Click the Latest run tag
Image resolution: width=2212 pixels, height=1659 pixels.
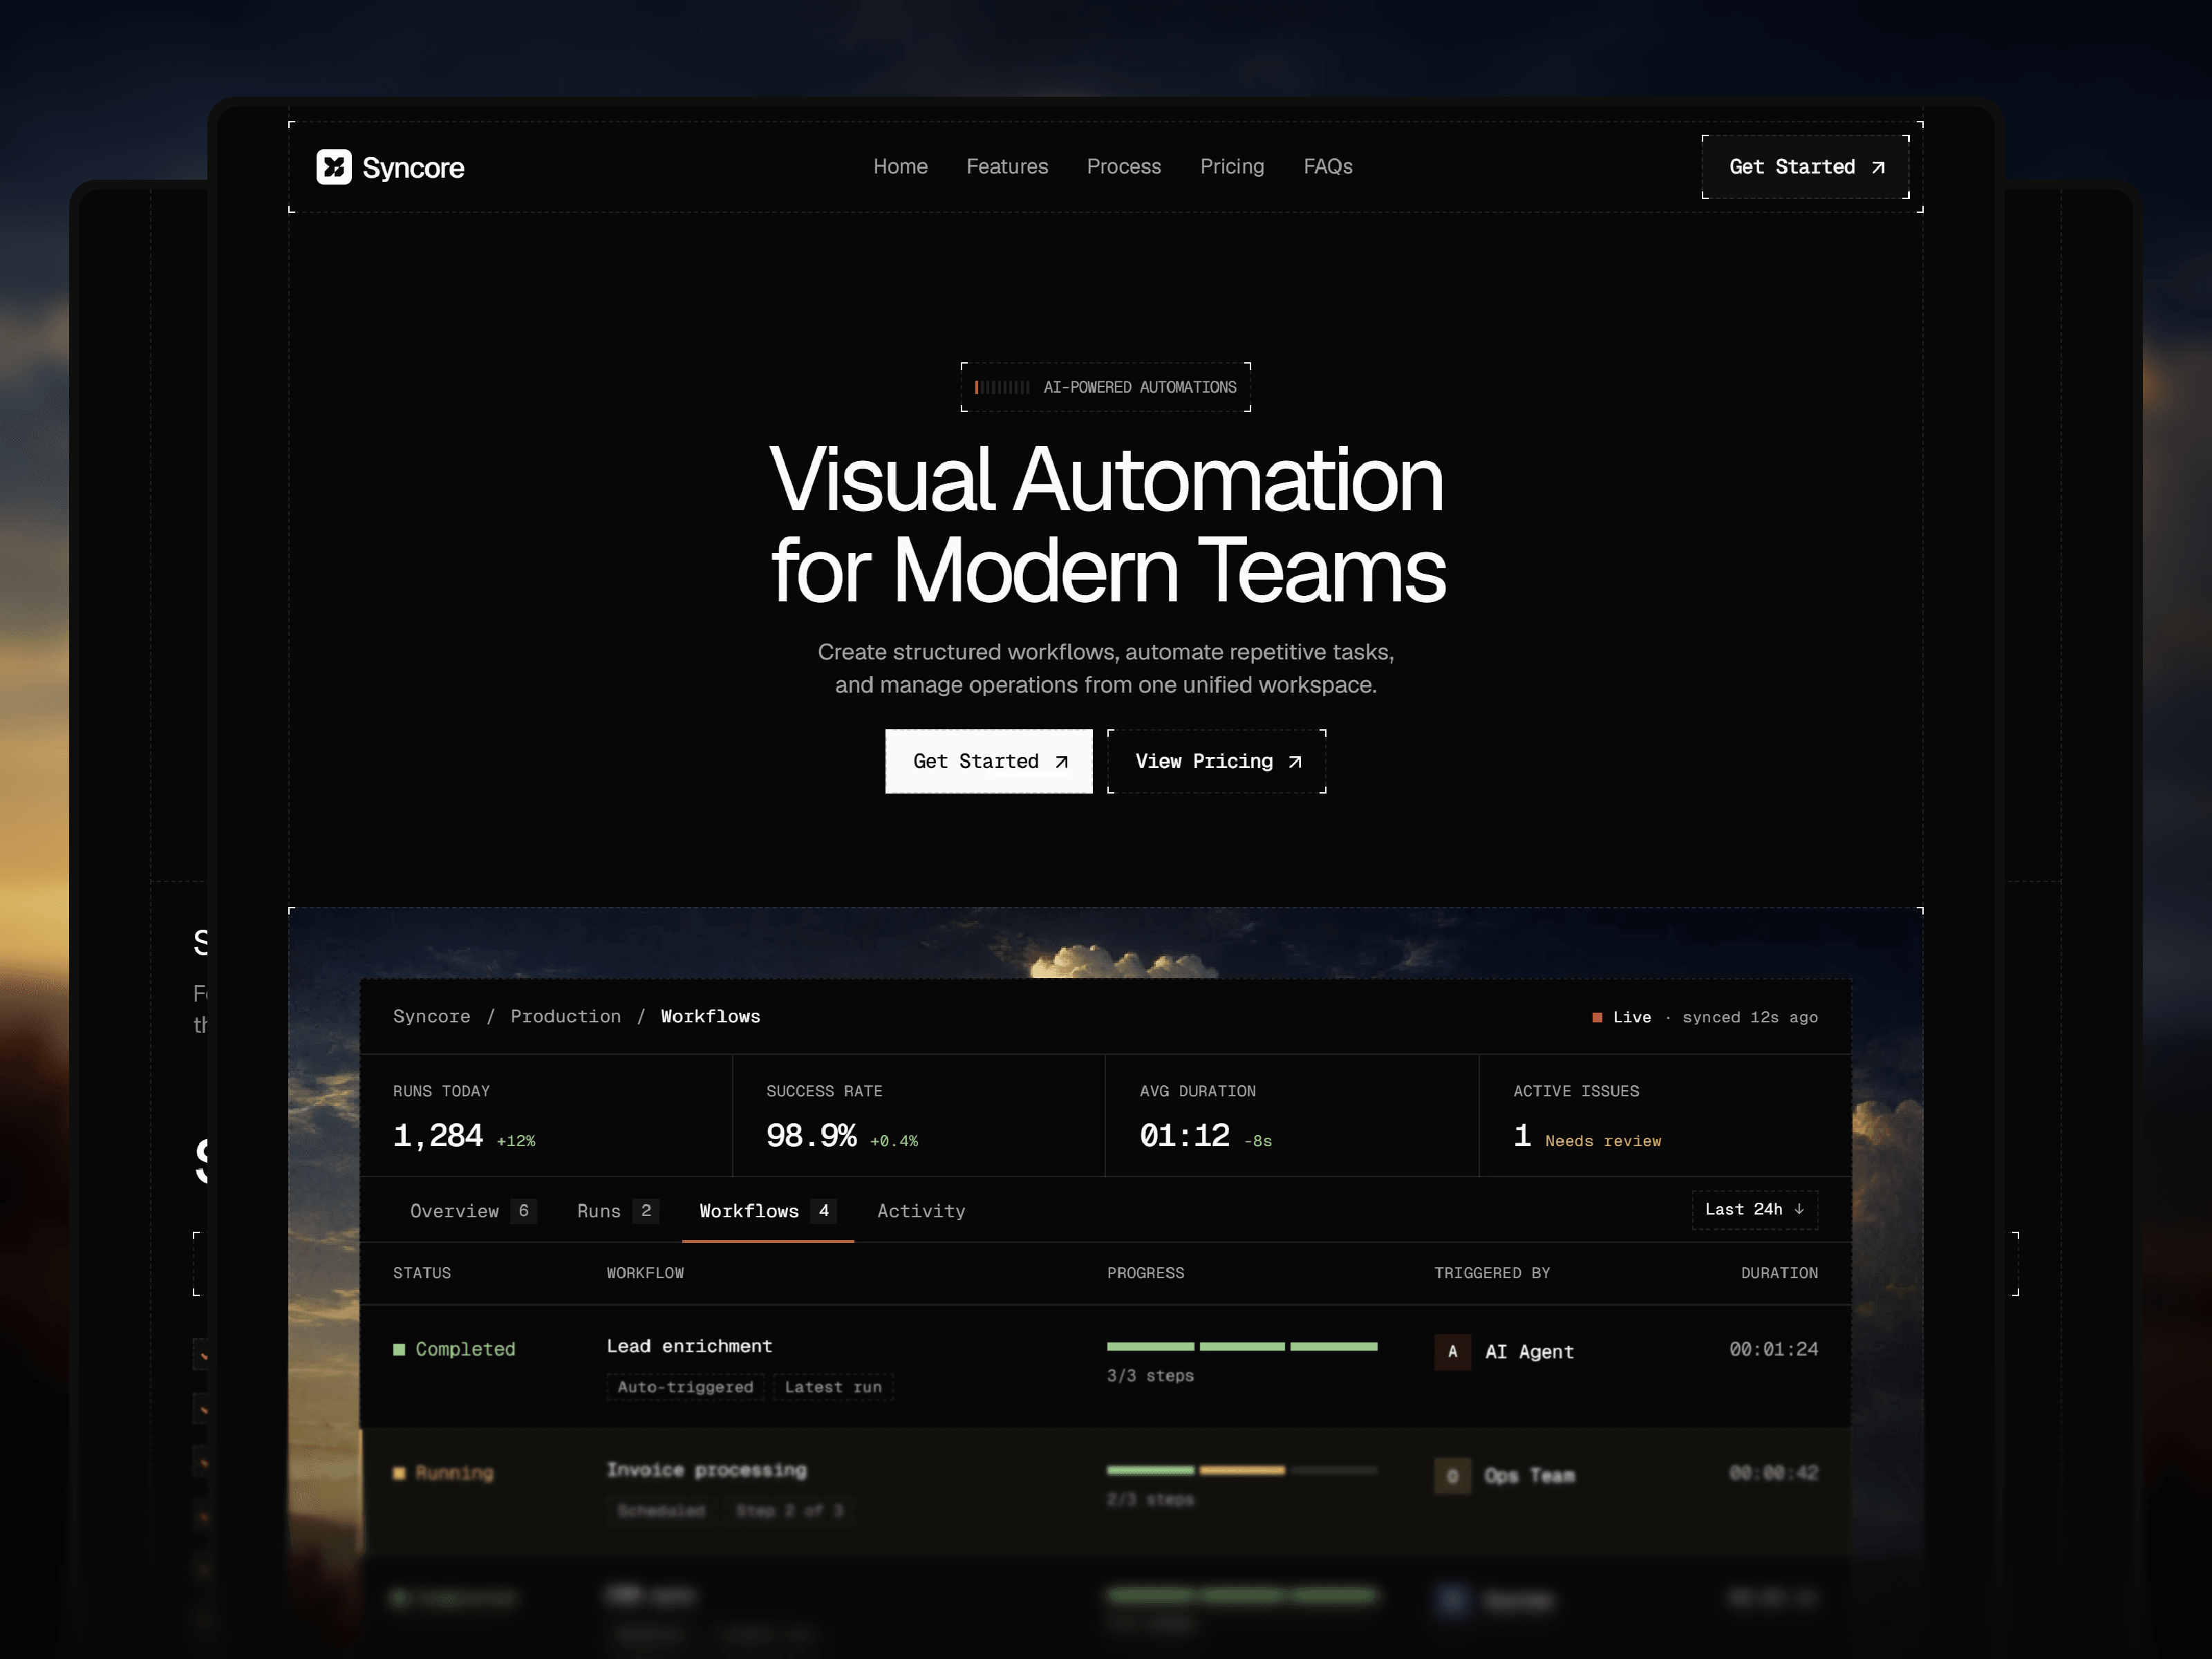point(833,1387)
